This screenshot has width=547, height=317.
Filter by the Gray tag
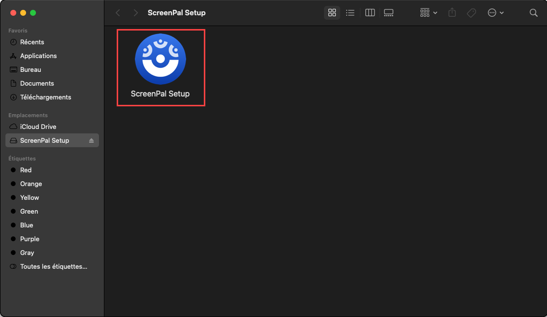(x=52, y=253)
